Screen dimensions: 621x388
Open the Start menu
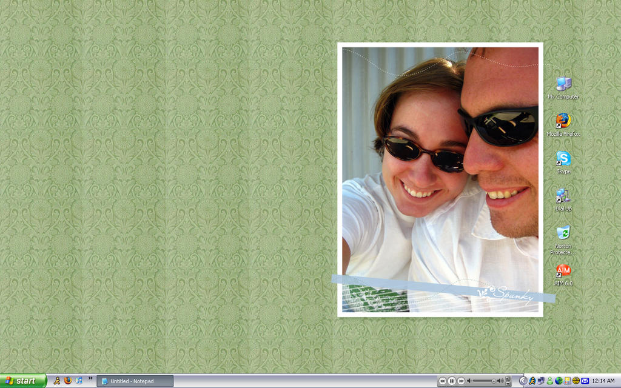tap(20, 381)
